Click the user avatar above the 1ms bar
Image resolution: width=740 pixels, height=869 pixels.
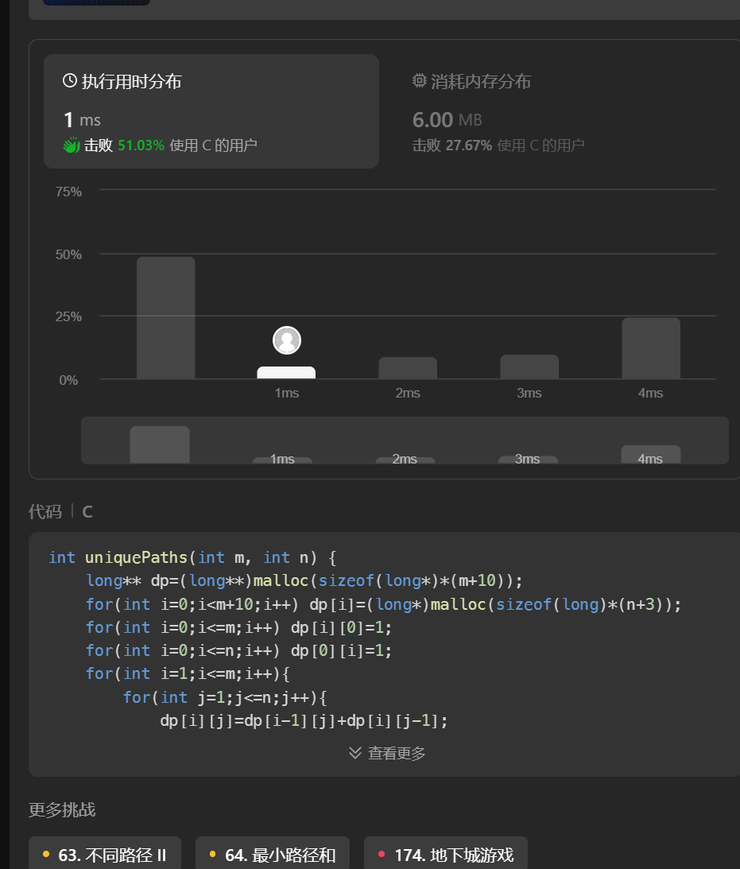click(x=287, y=340)
